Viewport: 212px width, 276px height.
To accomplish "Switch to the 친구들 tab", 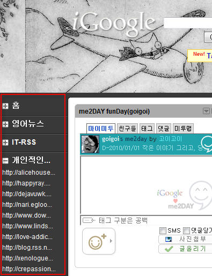I will click(x=127, y=129).
